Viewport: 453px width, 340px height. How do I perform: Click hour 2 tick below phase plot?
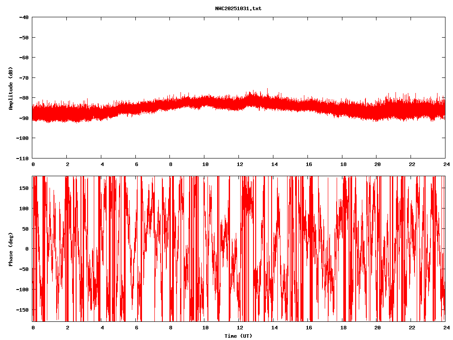[x=67, y=328]
